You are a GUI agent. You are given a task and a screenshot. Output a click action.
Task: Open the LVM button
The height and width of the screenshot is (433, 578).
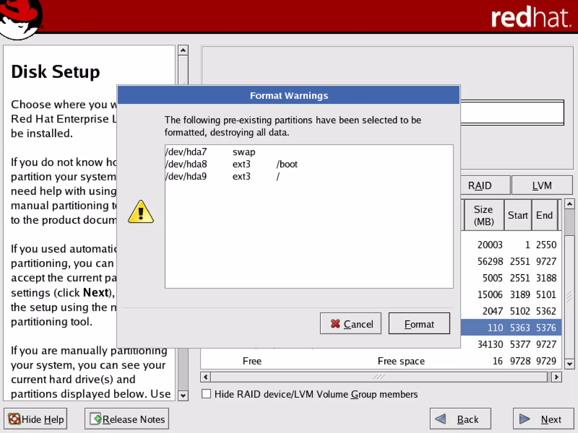pos(542,185)
